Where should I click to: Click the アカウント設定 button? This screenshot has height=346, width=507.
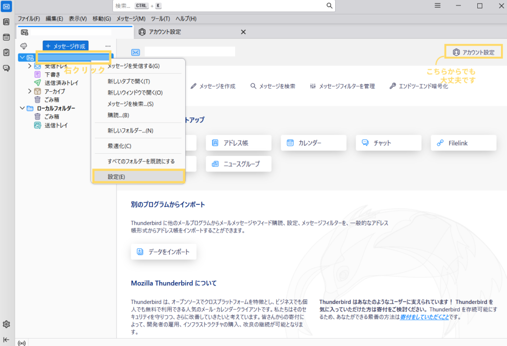pyautogui.click(x=473, y=52)
